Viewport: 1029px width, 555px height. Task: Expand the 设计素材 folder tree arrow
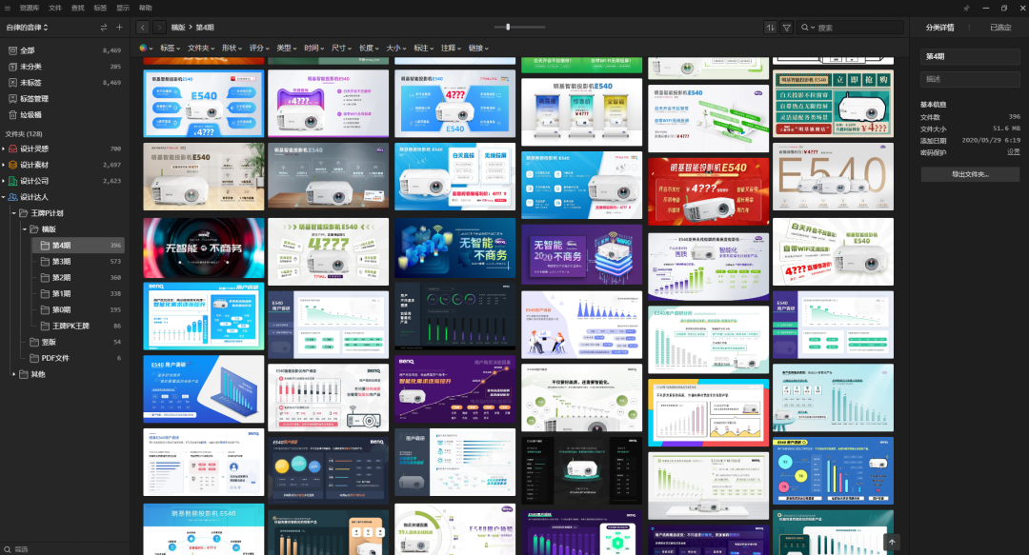point(3,165)
